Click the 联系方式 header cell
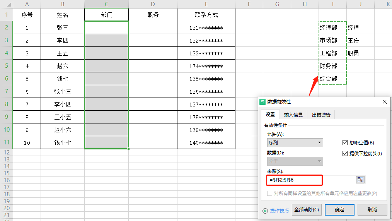 tap(206, 15)
